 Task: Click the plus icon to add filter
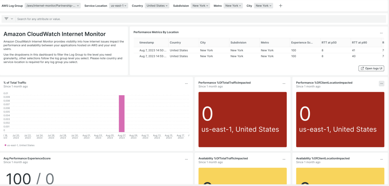pyautogui.click(x=281, y=6)
